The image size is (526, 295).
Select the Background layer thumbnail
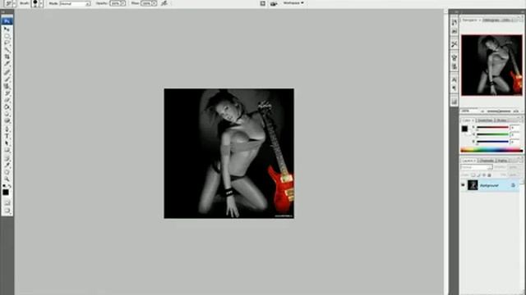point(473,185)
